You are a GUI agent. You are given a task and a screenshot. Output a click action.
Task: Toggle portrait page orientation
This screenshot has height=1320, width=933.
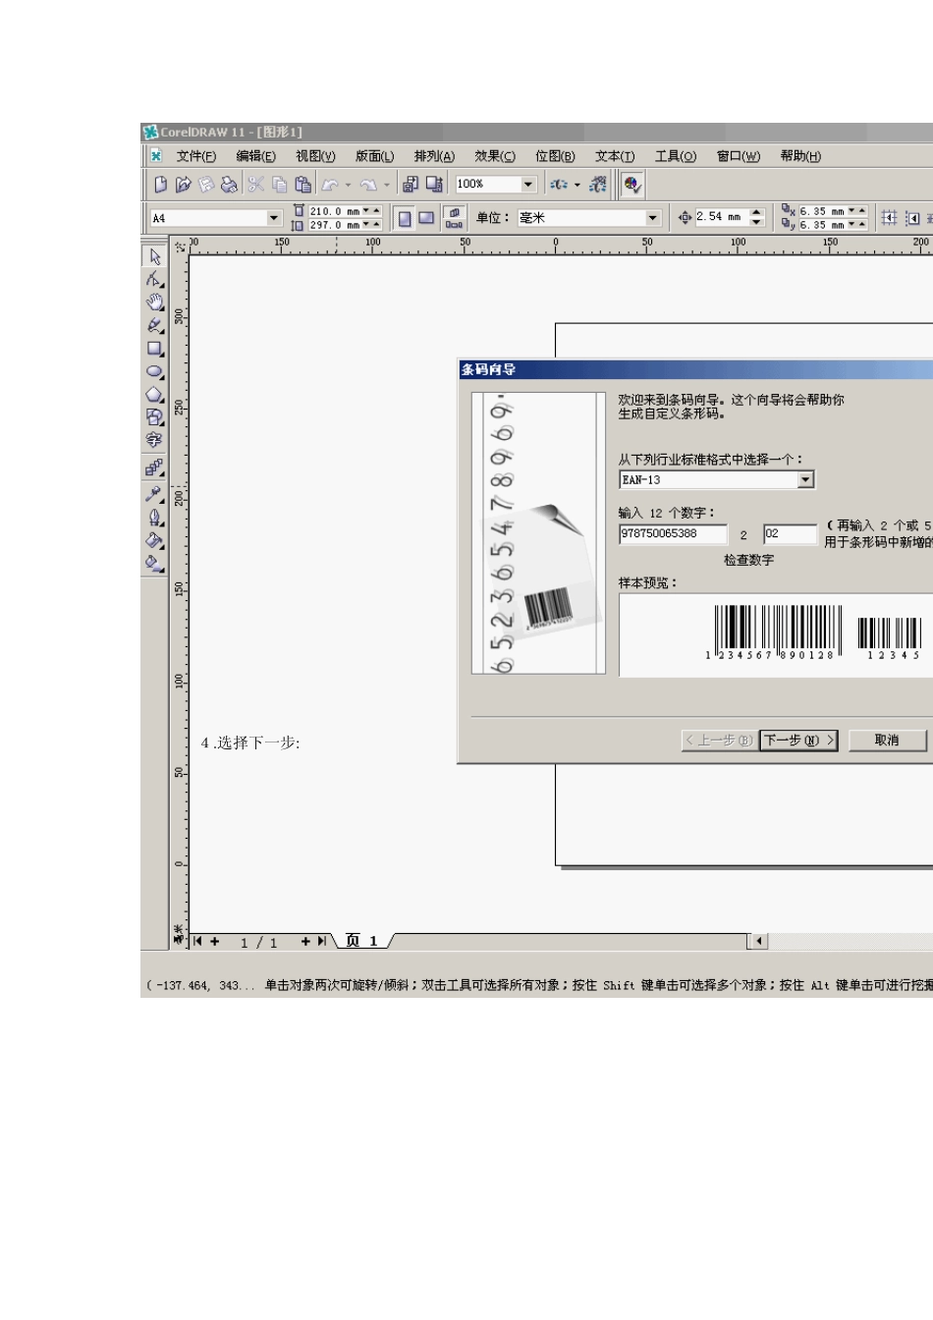(x=405, y=218)
